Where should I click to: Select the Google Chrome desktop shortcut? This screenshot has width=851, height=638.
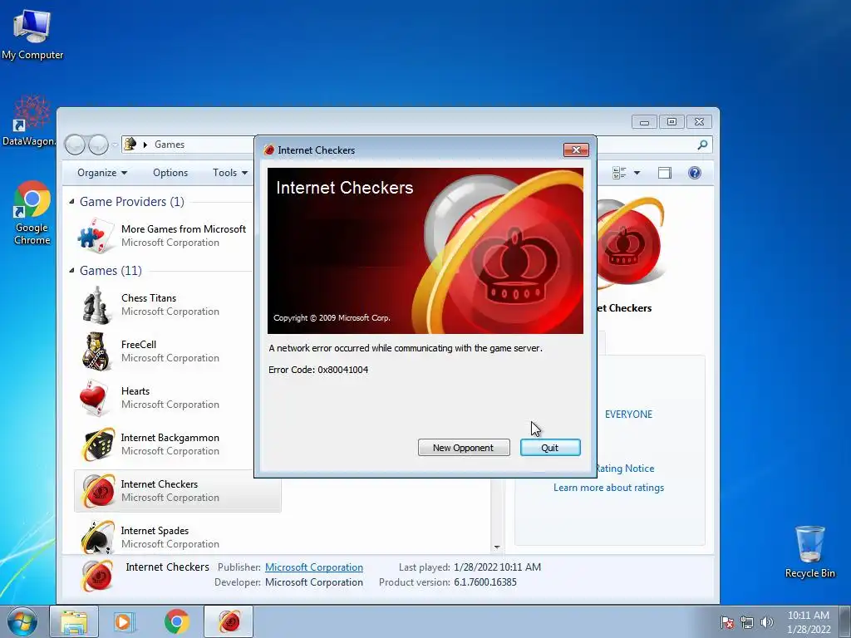[x=32, y=213]
